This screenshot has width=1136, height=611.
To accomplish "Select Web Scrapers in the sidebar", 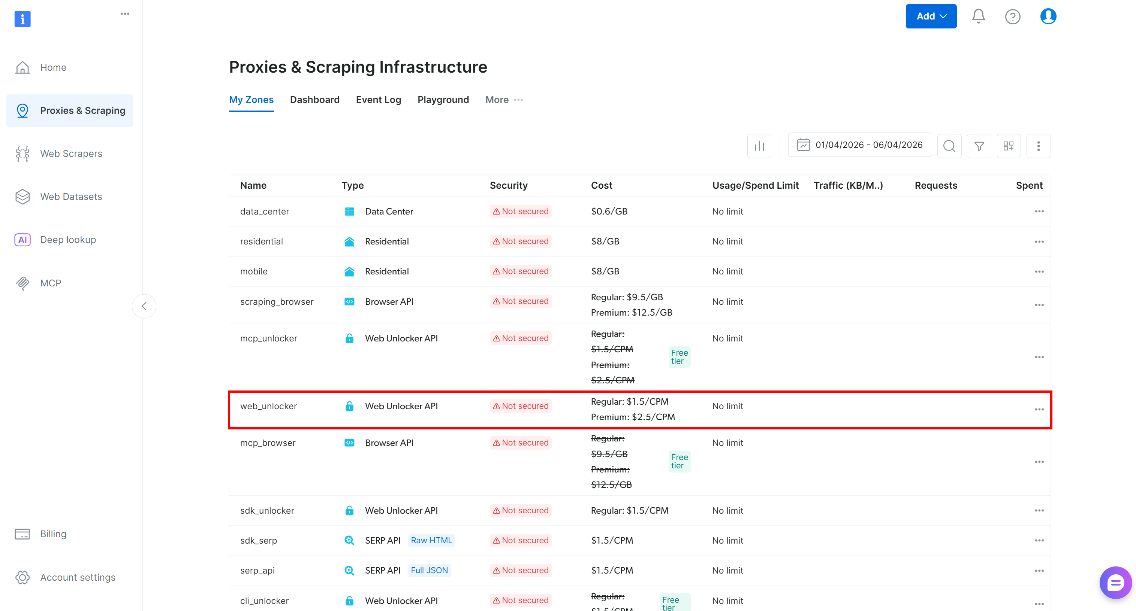I will (x=71, y=153).
